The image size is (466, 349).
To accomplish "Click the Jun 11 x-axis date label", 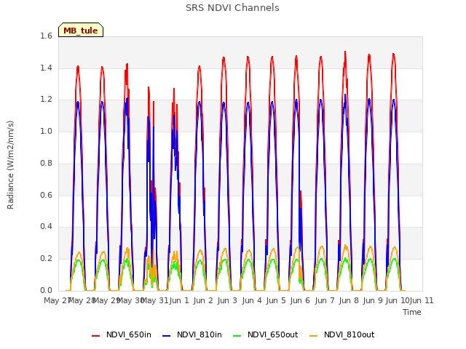I will click(x=422, y=300).
